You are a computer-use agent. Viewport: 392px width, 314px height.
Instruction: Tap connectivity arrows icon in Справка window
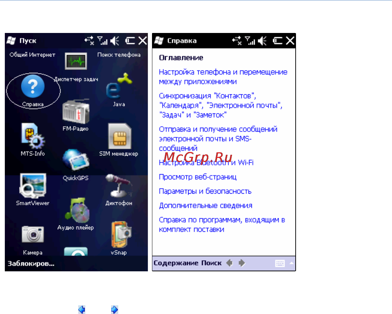[237, 41]
